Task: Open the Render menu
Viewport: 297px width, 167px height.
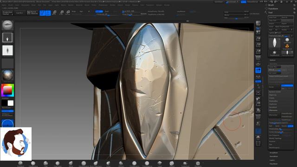Action: pyautogui.click(x=112, y=5)
